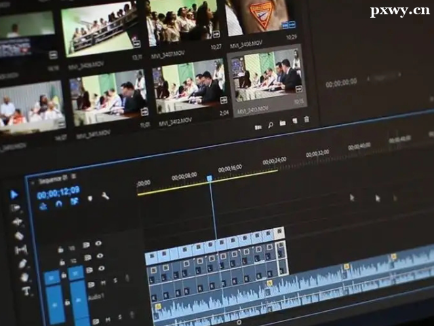
Task: Click blue A1 track target button
Action: [x=79, y=300]
